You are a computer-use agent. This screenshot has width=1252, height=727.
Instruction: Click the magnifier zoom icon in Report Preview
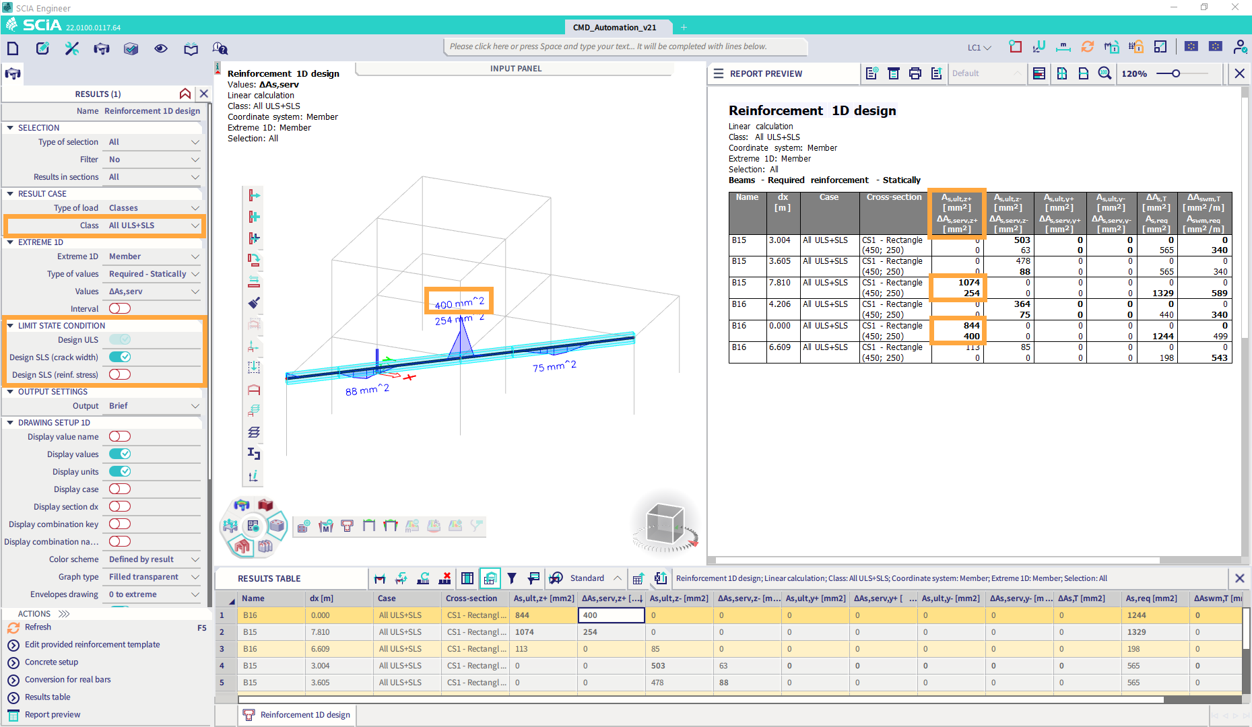[1105, 73]
